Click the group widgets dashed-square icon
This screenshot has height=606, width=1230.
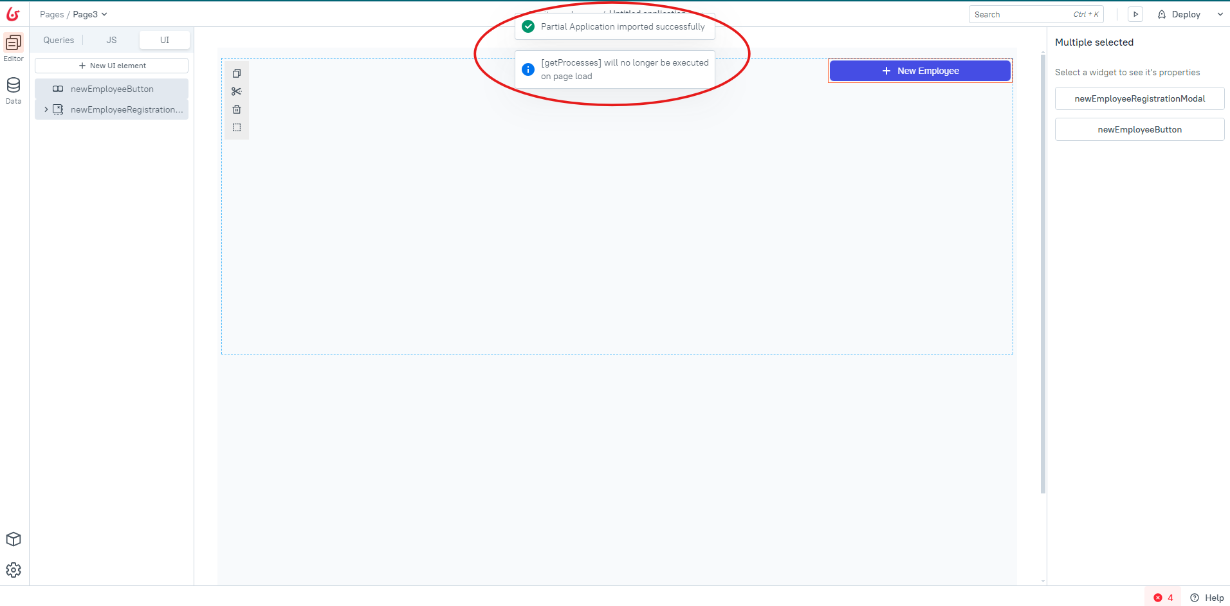pyautogui.click(x=237, y=127)
